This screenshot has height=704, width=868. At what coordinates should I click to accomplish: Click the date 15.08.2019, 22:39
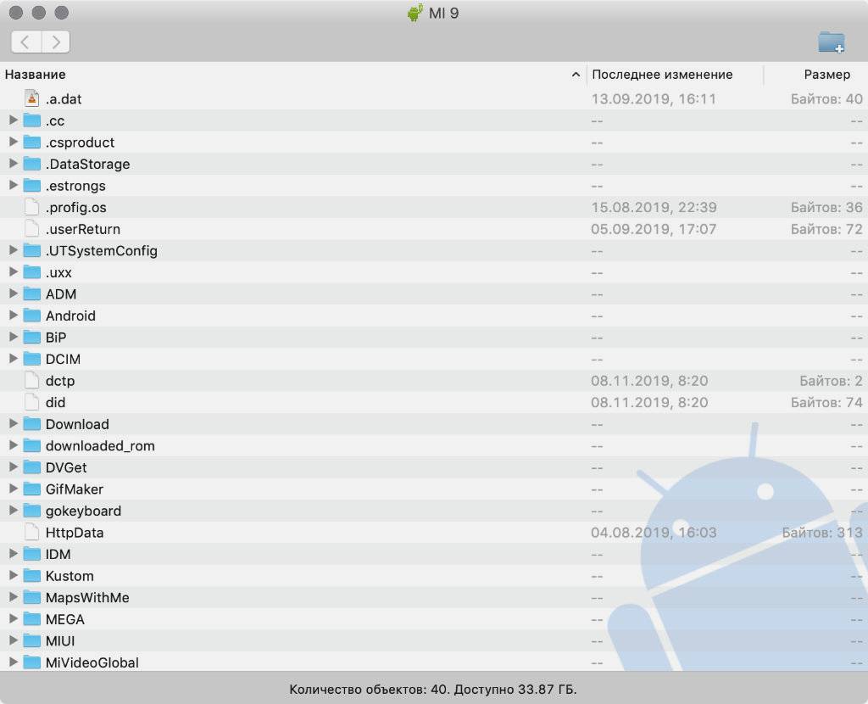click(654, 208)
